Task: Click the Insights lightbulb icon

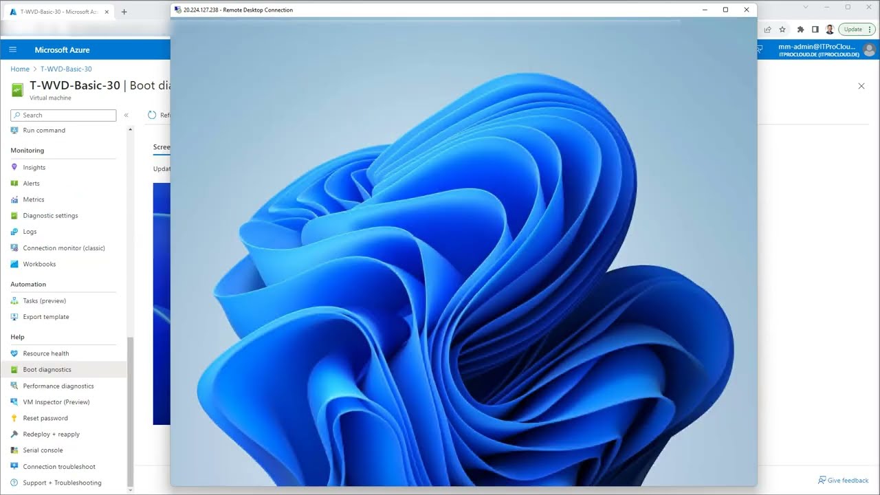Action: [x=14, y=167]
